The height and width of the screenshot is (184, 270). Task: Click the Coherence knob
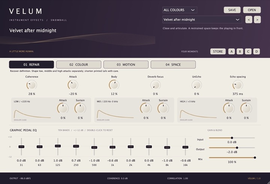(x=31, y=85)
